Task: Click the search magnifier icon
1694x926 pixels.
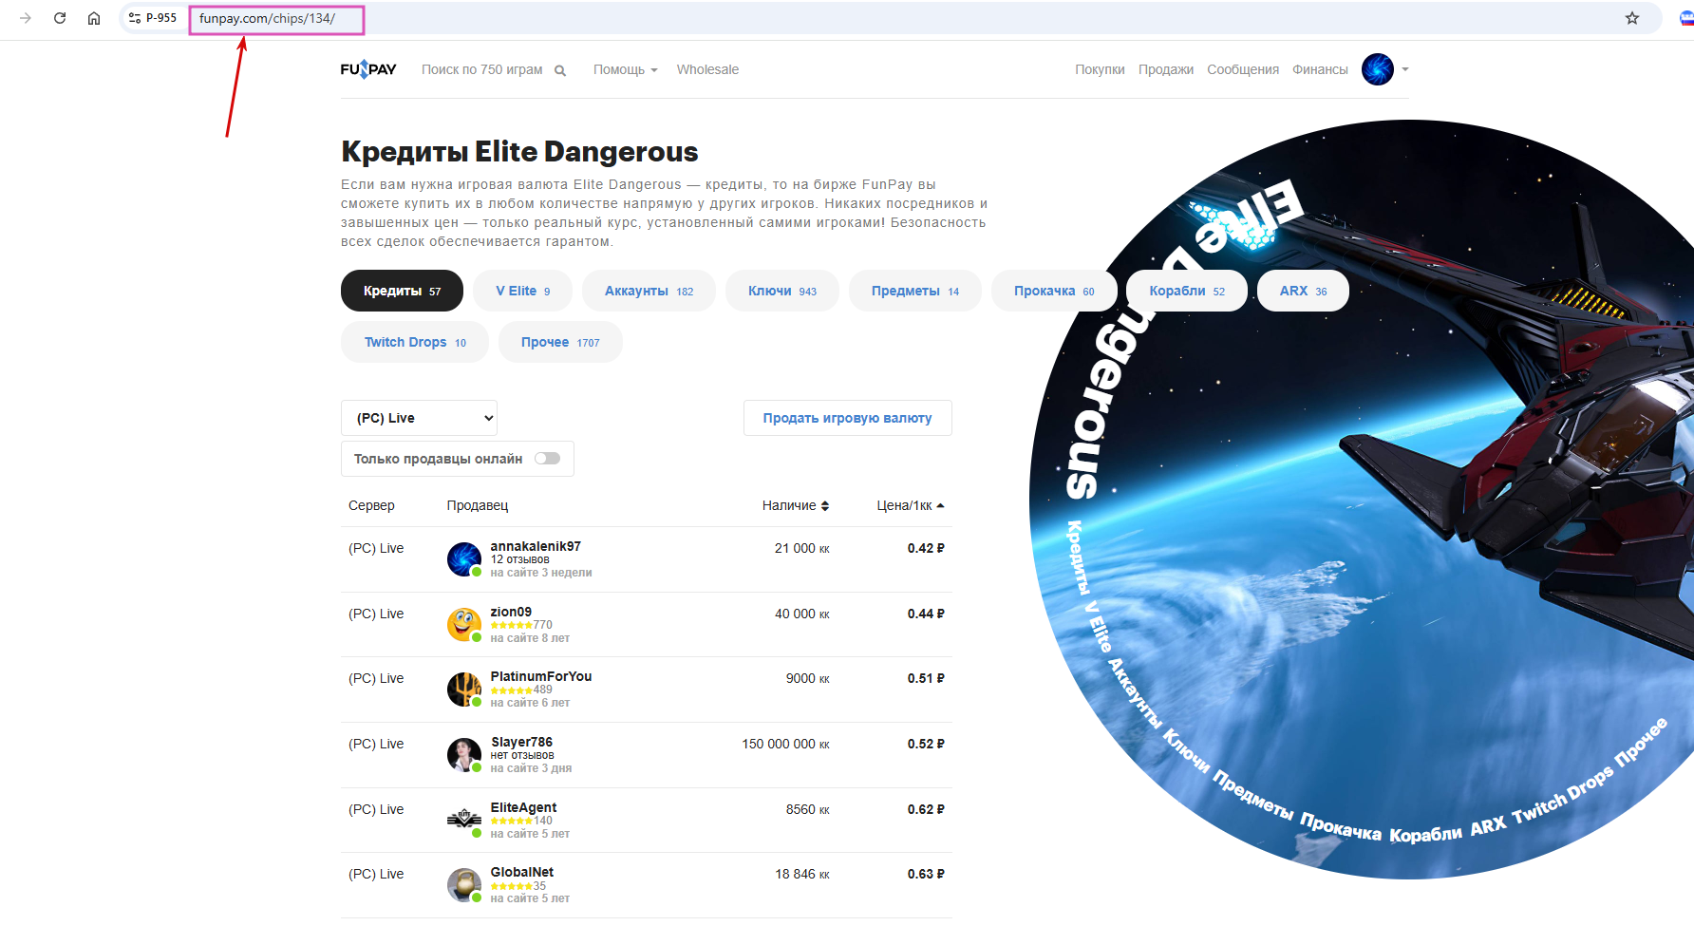Action: 560,70
